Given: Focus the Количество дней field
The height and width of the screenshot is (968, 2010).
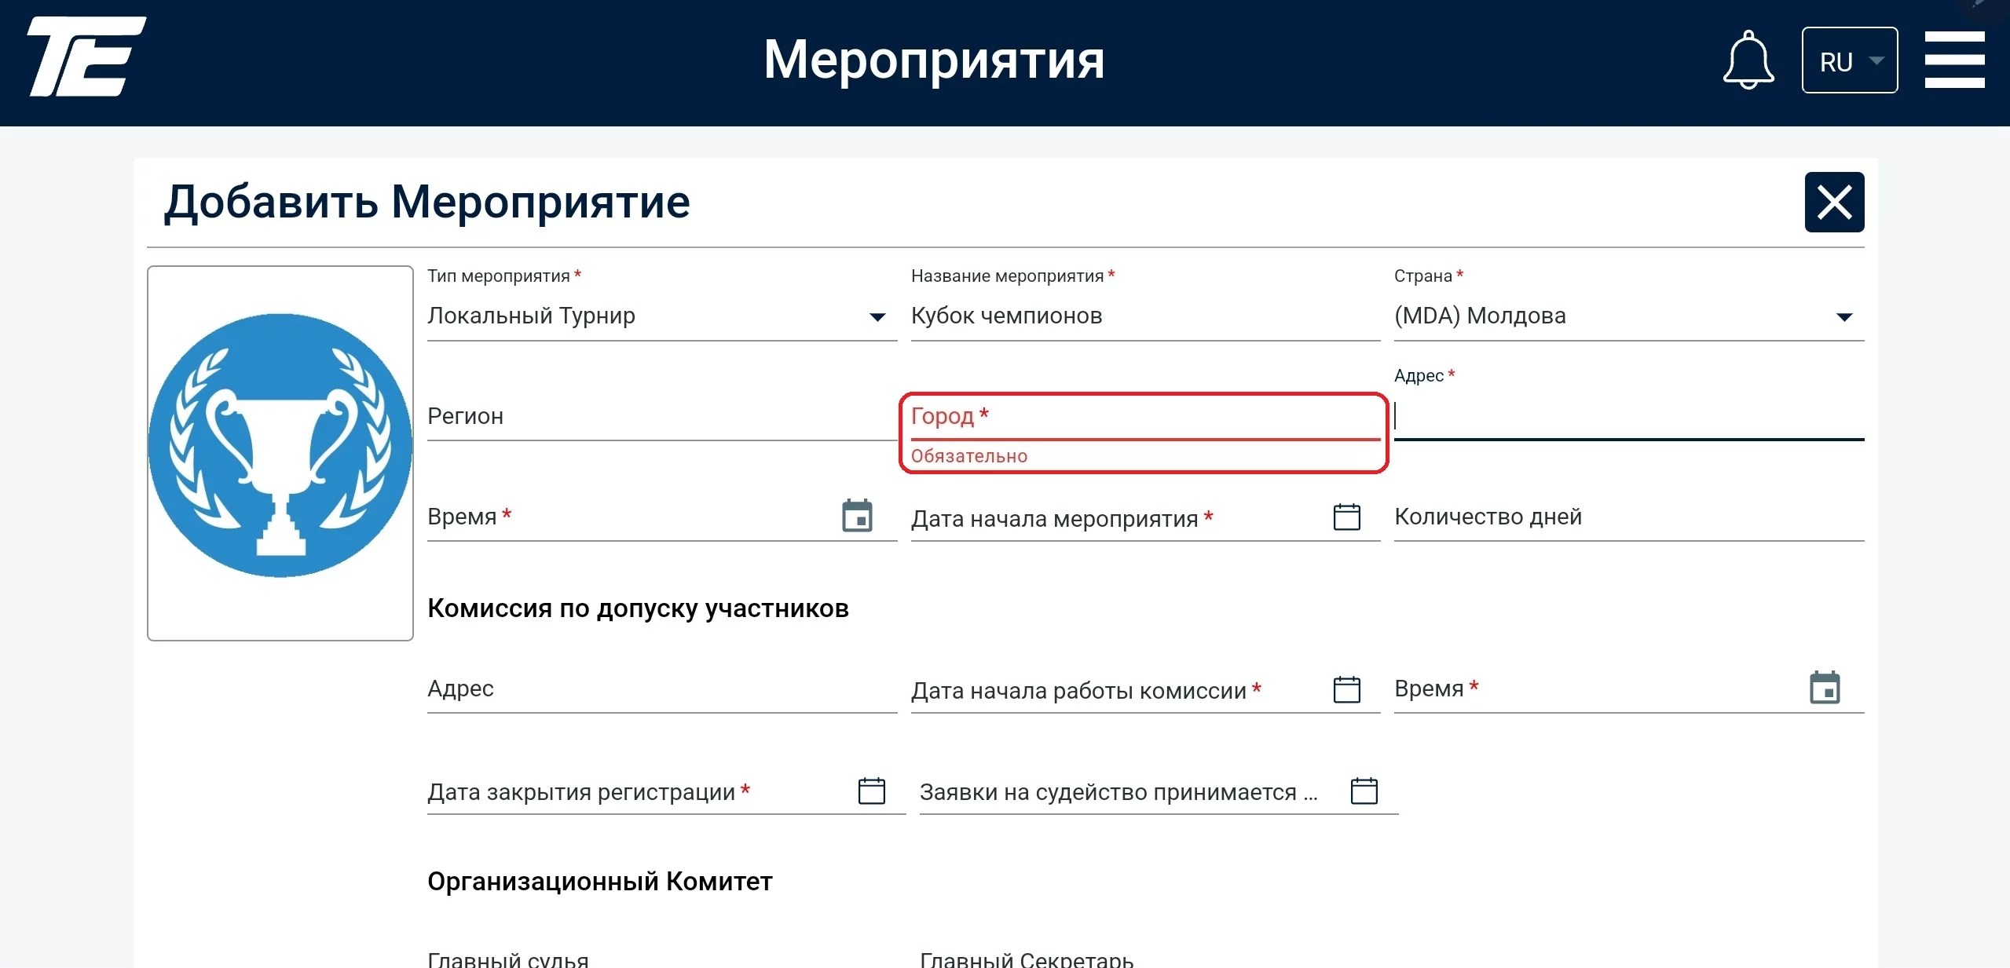Looking at the screenshot, I should [x=1628, y=517].
